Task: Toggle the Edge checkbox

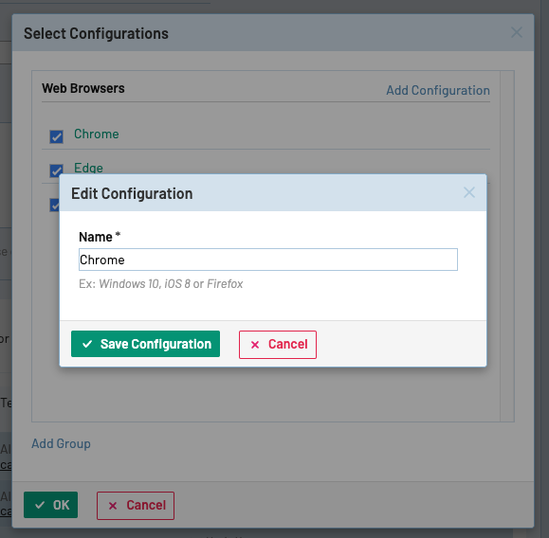Action: 56,170
